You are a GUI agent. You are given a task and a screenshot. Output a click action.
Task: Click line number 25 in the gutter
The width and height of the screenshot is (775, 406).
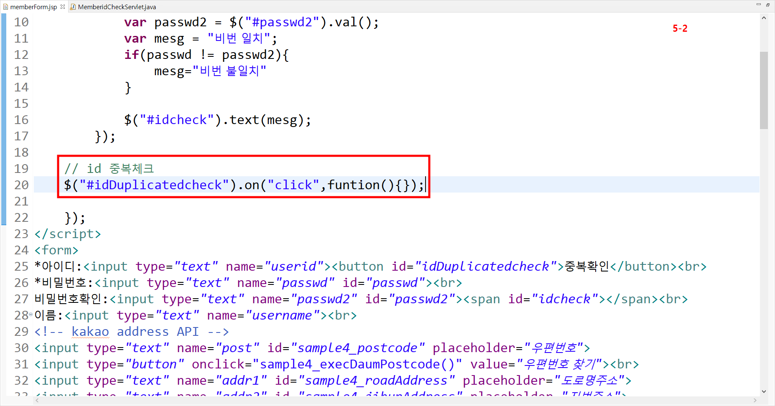click(x=21, y=266)
